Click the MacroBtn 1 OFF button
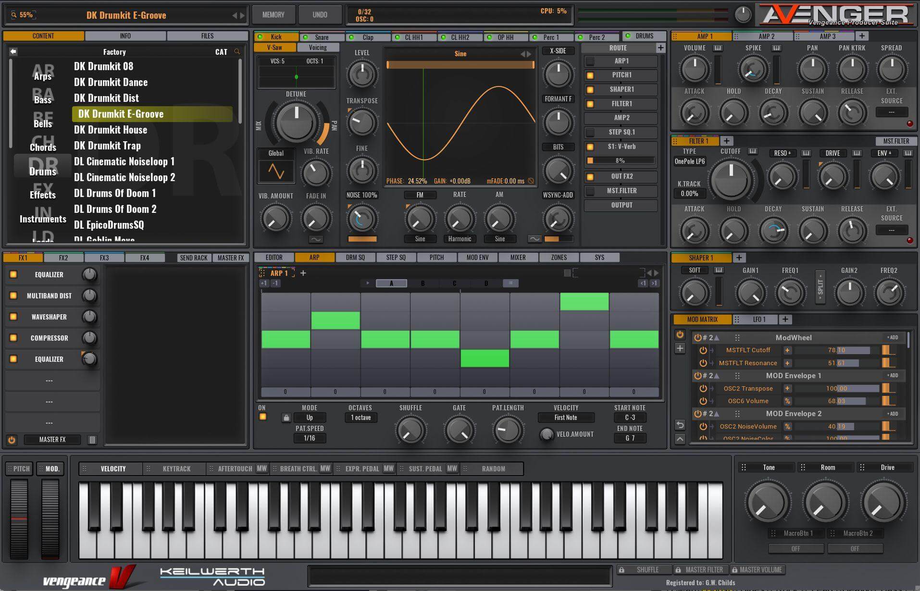Image resolution: width=920 pixels, height=591 pixels. click(x=796, y=549)
